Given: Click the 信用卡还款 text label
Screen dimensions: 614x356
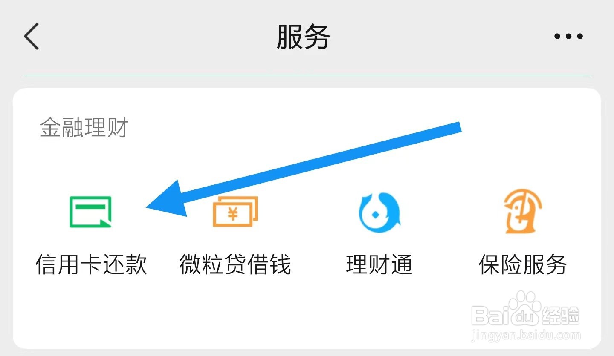Looking at the screenshot, I should pyautogui.click(x=91, y=265).
